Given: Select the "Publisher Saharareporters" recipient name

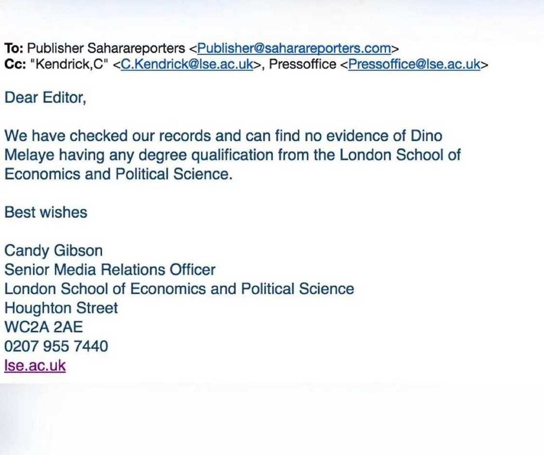Looking at the screenshot, I should click(x=106, y=49).
